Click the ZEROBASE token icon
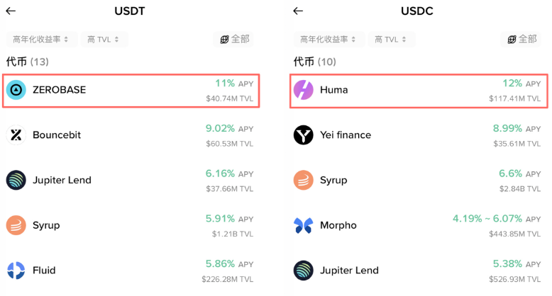This screenshot has height=296, width=552. (x=16, y=90)
